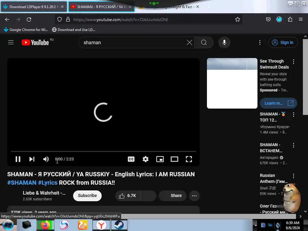Viewport: 308px width, 231px height.
Task: Open Download and Use LD... bookmark
Action: pos(74,30)
